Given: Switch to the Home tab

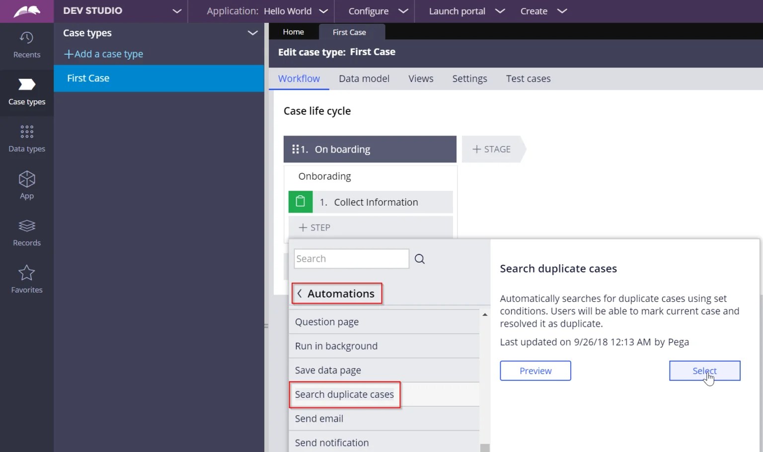Looking at the screenshot, I should coord(294,32).
